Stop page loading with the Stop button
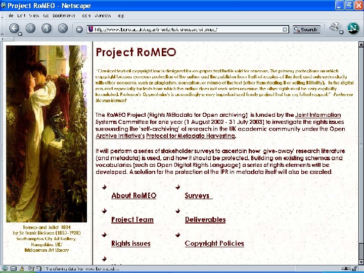The width and height of the screenshot is (364, 273). 63,28
